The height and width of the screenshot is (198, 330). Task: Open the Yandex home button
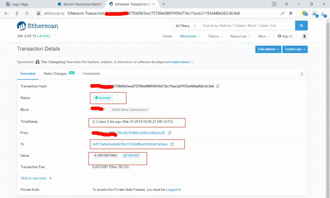(x=17, y=13)
